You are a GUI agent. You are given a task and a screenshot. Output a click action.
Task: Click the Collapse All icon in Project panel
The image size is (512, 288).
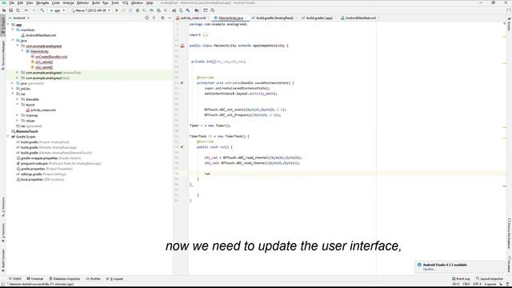click(x=154, y=18)
